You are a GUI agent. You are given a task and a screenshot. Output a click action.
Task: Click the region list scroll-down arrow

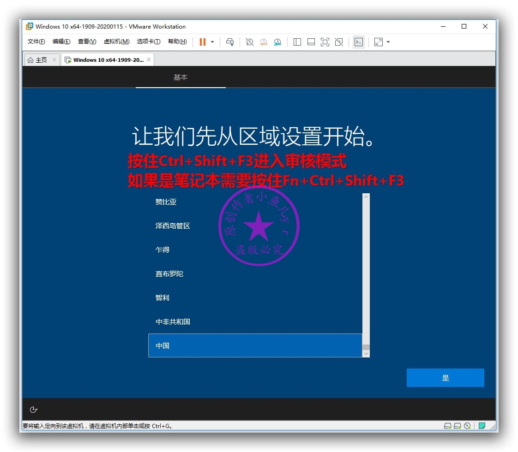[366, 354]
